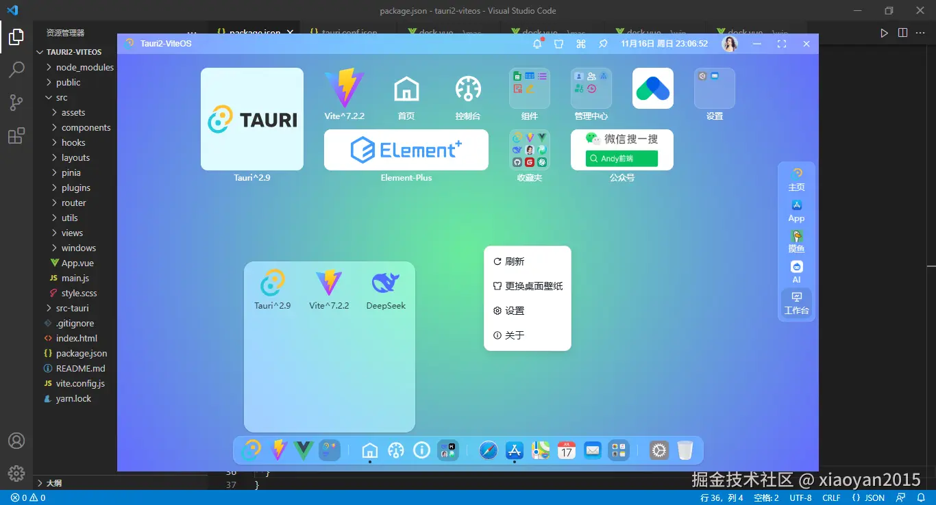The image size is (936, 505).
Task: Click the settings gear in the dock
Action: tap(659, 450)
